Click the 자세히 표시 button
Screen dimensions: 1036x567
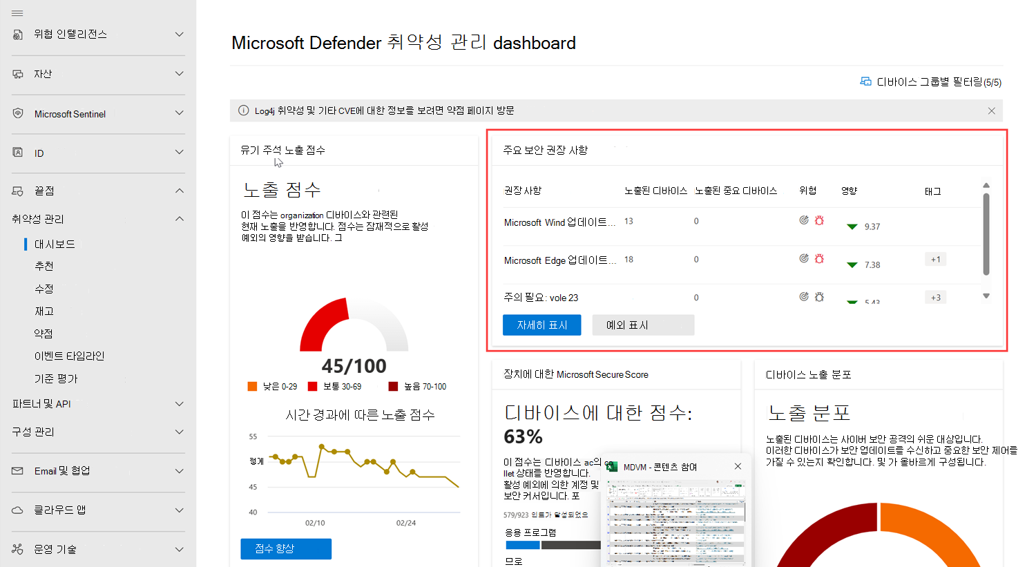[x=542, y=325]
